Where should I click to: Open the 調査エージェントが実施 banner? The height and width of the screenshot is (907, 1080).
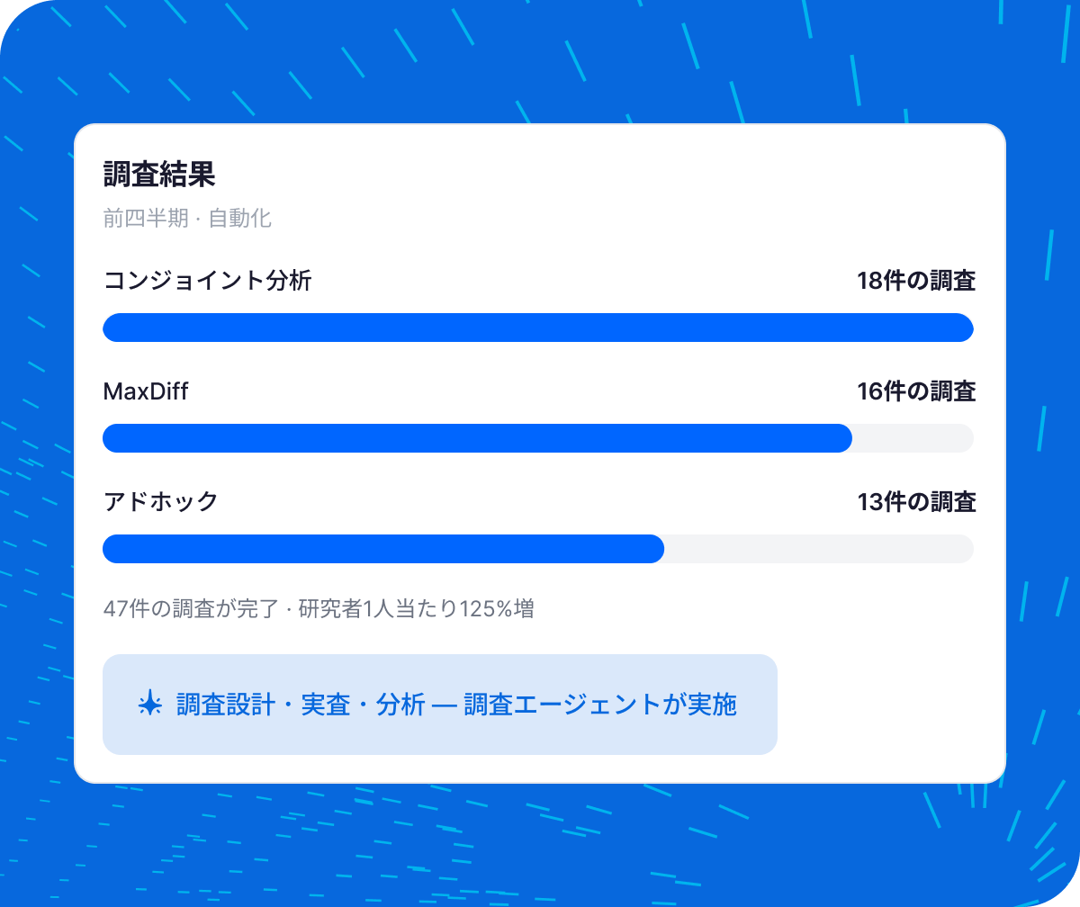point(440,705)
